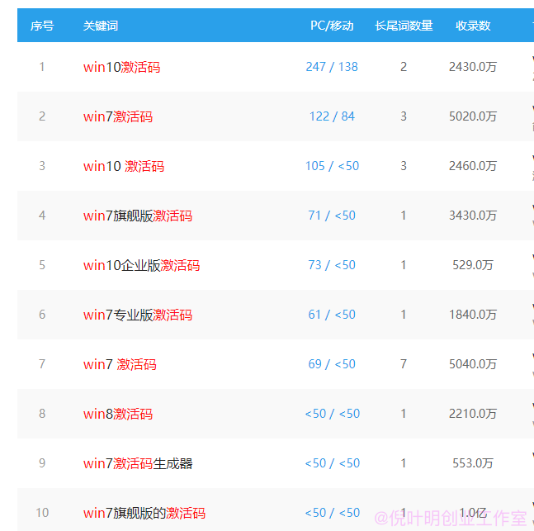Click serial number 1 cell

(42, 67)
